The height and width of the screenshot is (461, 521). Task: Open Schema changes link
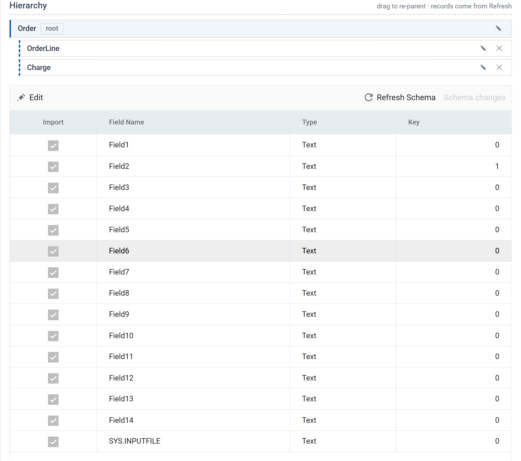474,98
